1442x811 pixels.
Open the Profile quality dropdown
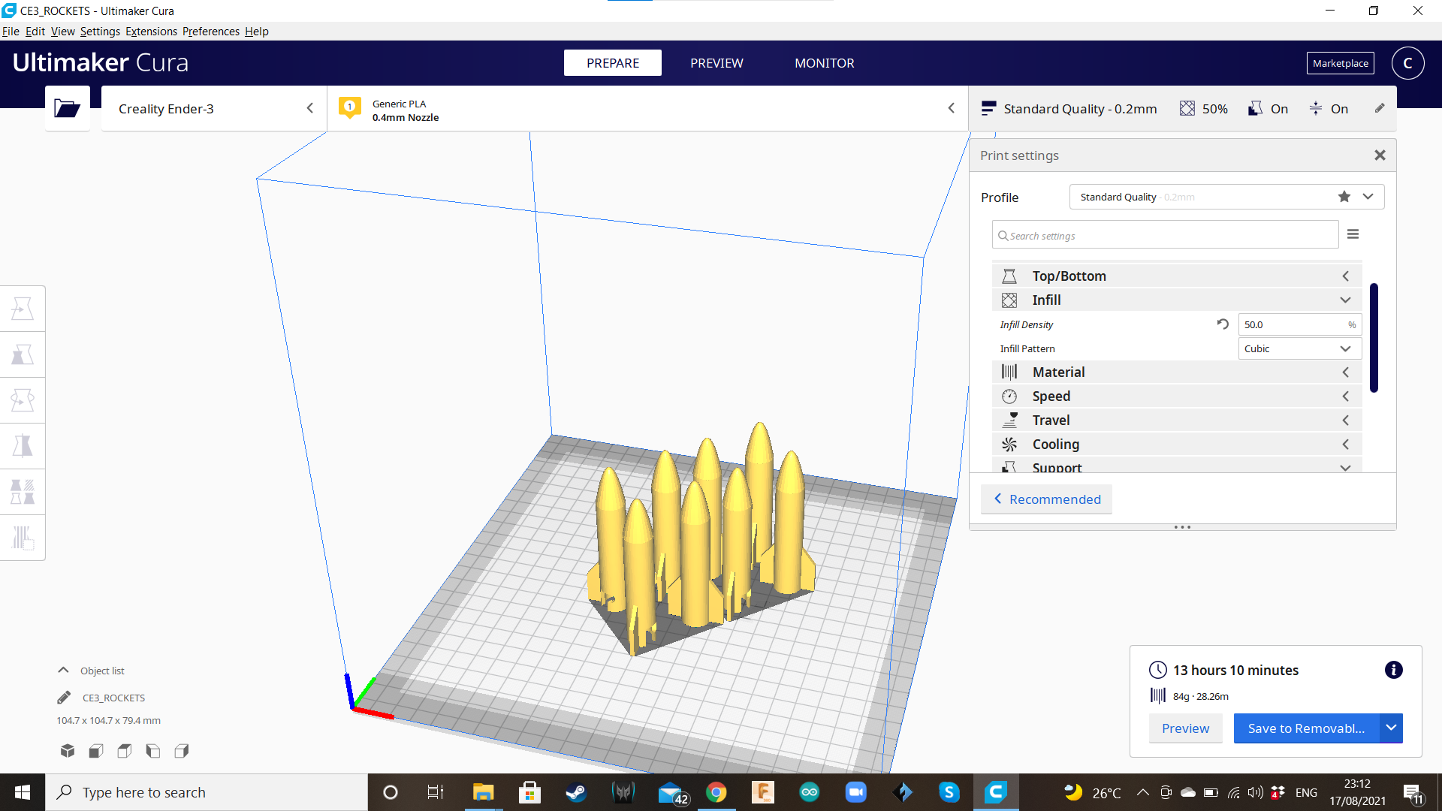coord(1368,197)
